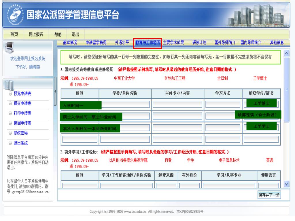Open the 国外导师简介 tab
Viewport: 295px width, 221px height.
224,43
